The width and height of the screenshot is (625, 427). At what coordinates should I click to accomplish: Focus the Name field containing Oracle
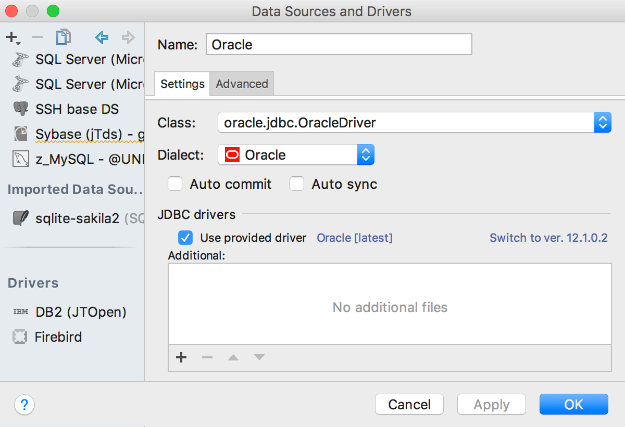(339, 45)
